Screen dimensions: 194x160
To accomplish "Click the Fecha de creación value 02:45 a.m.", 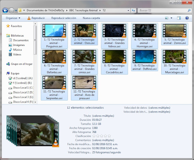I will click(x=105, y=148).
